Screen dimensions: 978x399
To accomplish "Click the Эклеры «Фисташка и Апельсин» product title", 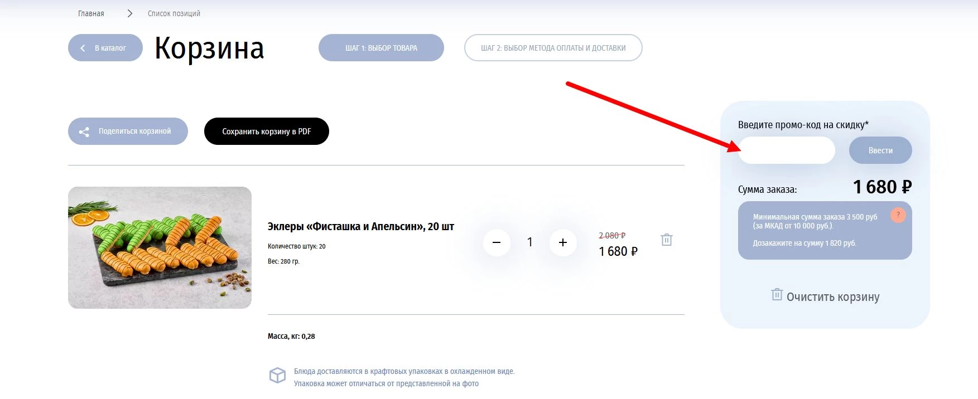I will [360, 227].
